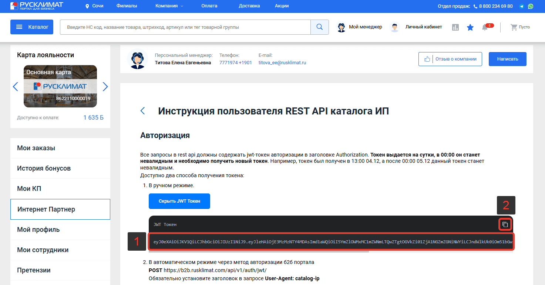Click the 1 635 Б bonus balance

coord(93,118)
